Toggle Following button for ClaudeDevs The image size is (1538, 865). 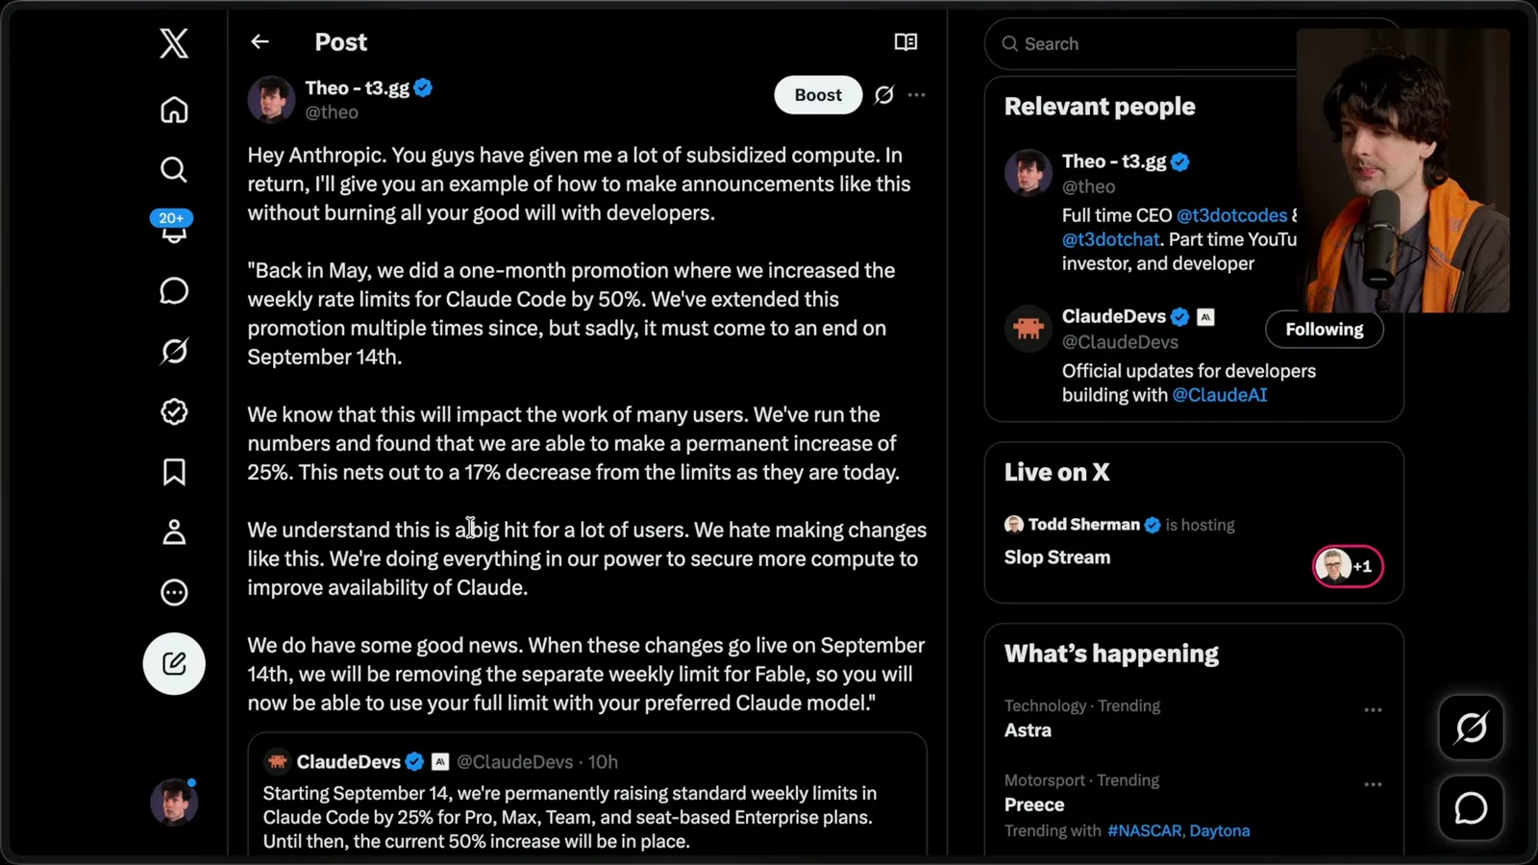[x=1325, y=329]
